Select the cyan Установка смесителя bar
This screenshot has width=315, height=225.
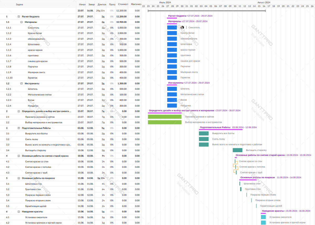pos(263,217)
